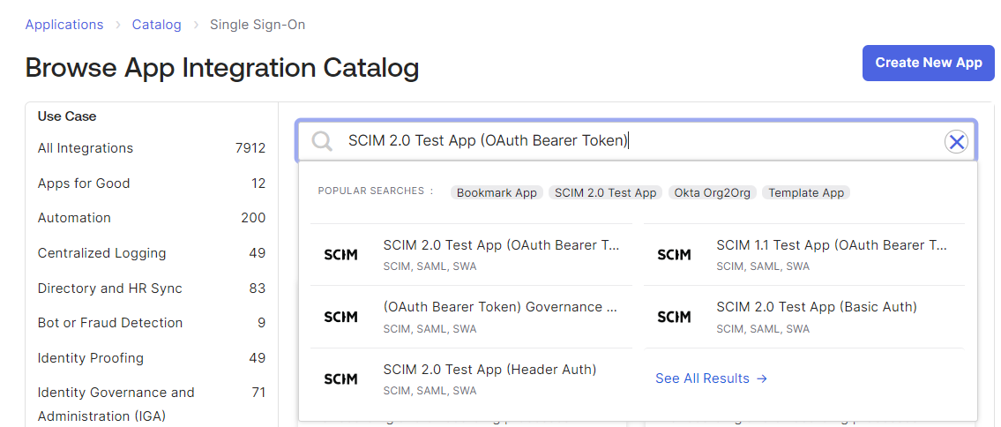The width and height of the screenshot is (1001, 427).
Task: Filter by Directory and HR Sync
Action: click(x=152, y=288)
